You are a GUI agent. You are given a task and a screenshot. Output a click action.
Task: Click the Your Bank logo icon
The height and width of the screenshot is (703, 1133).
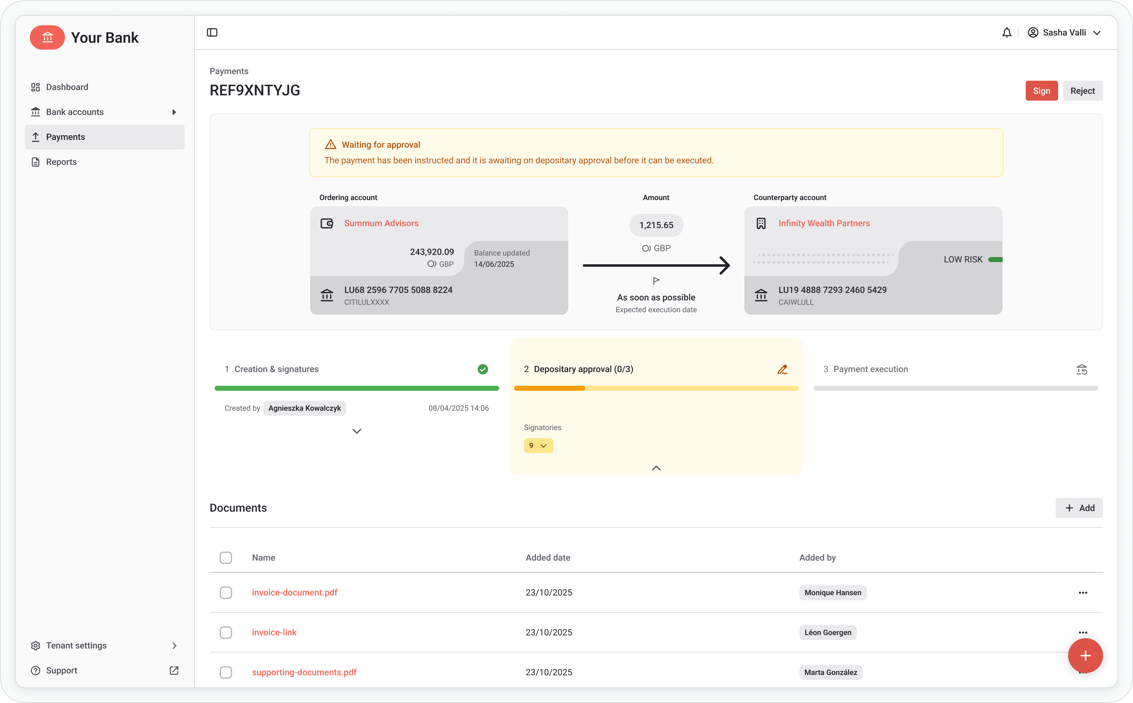47,37
